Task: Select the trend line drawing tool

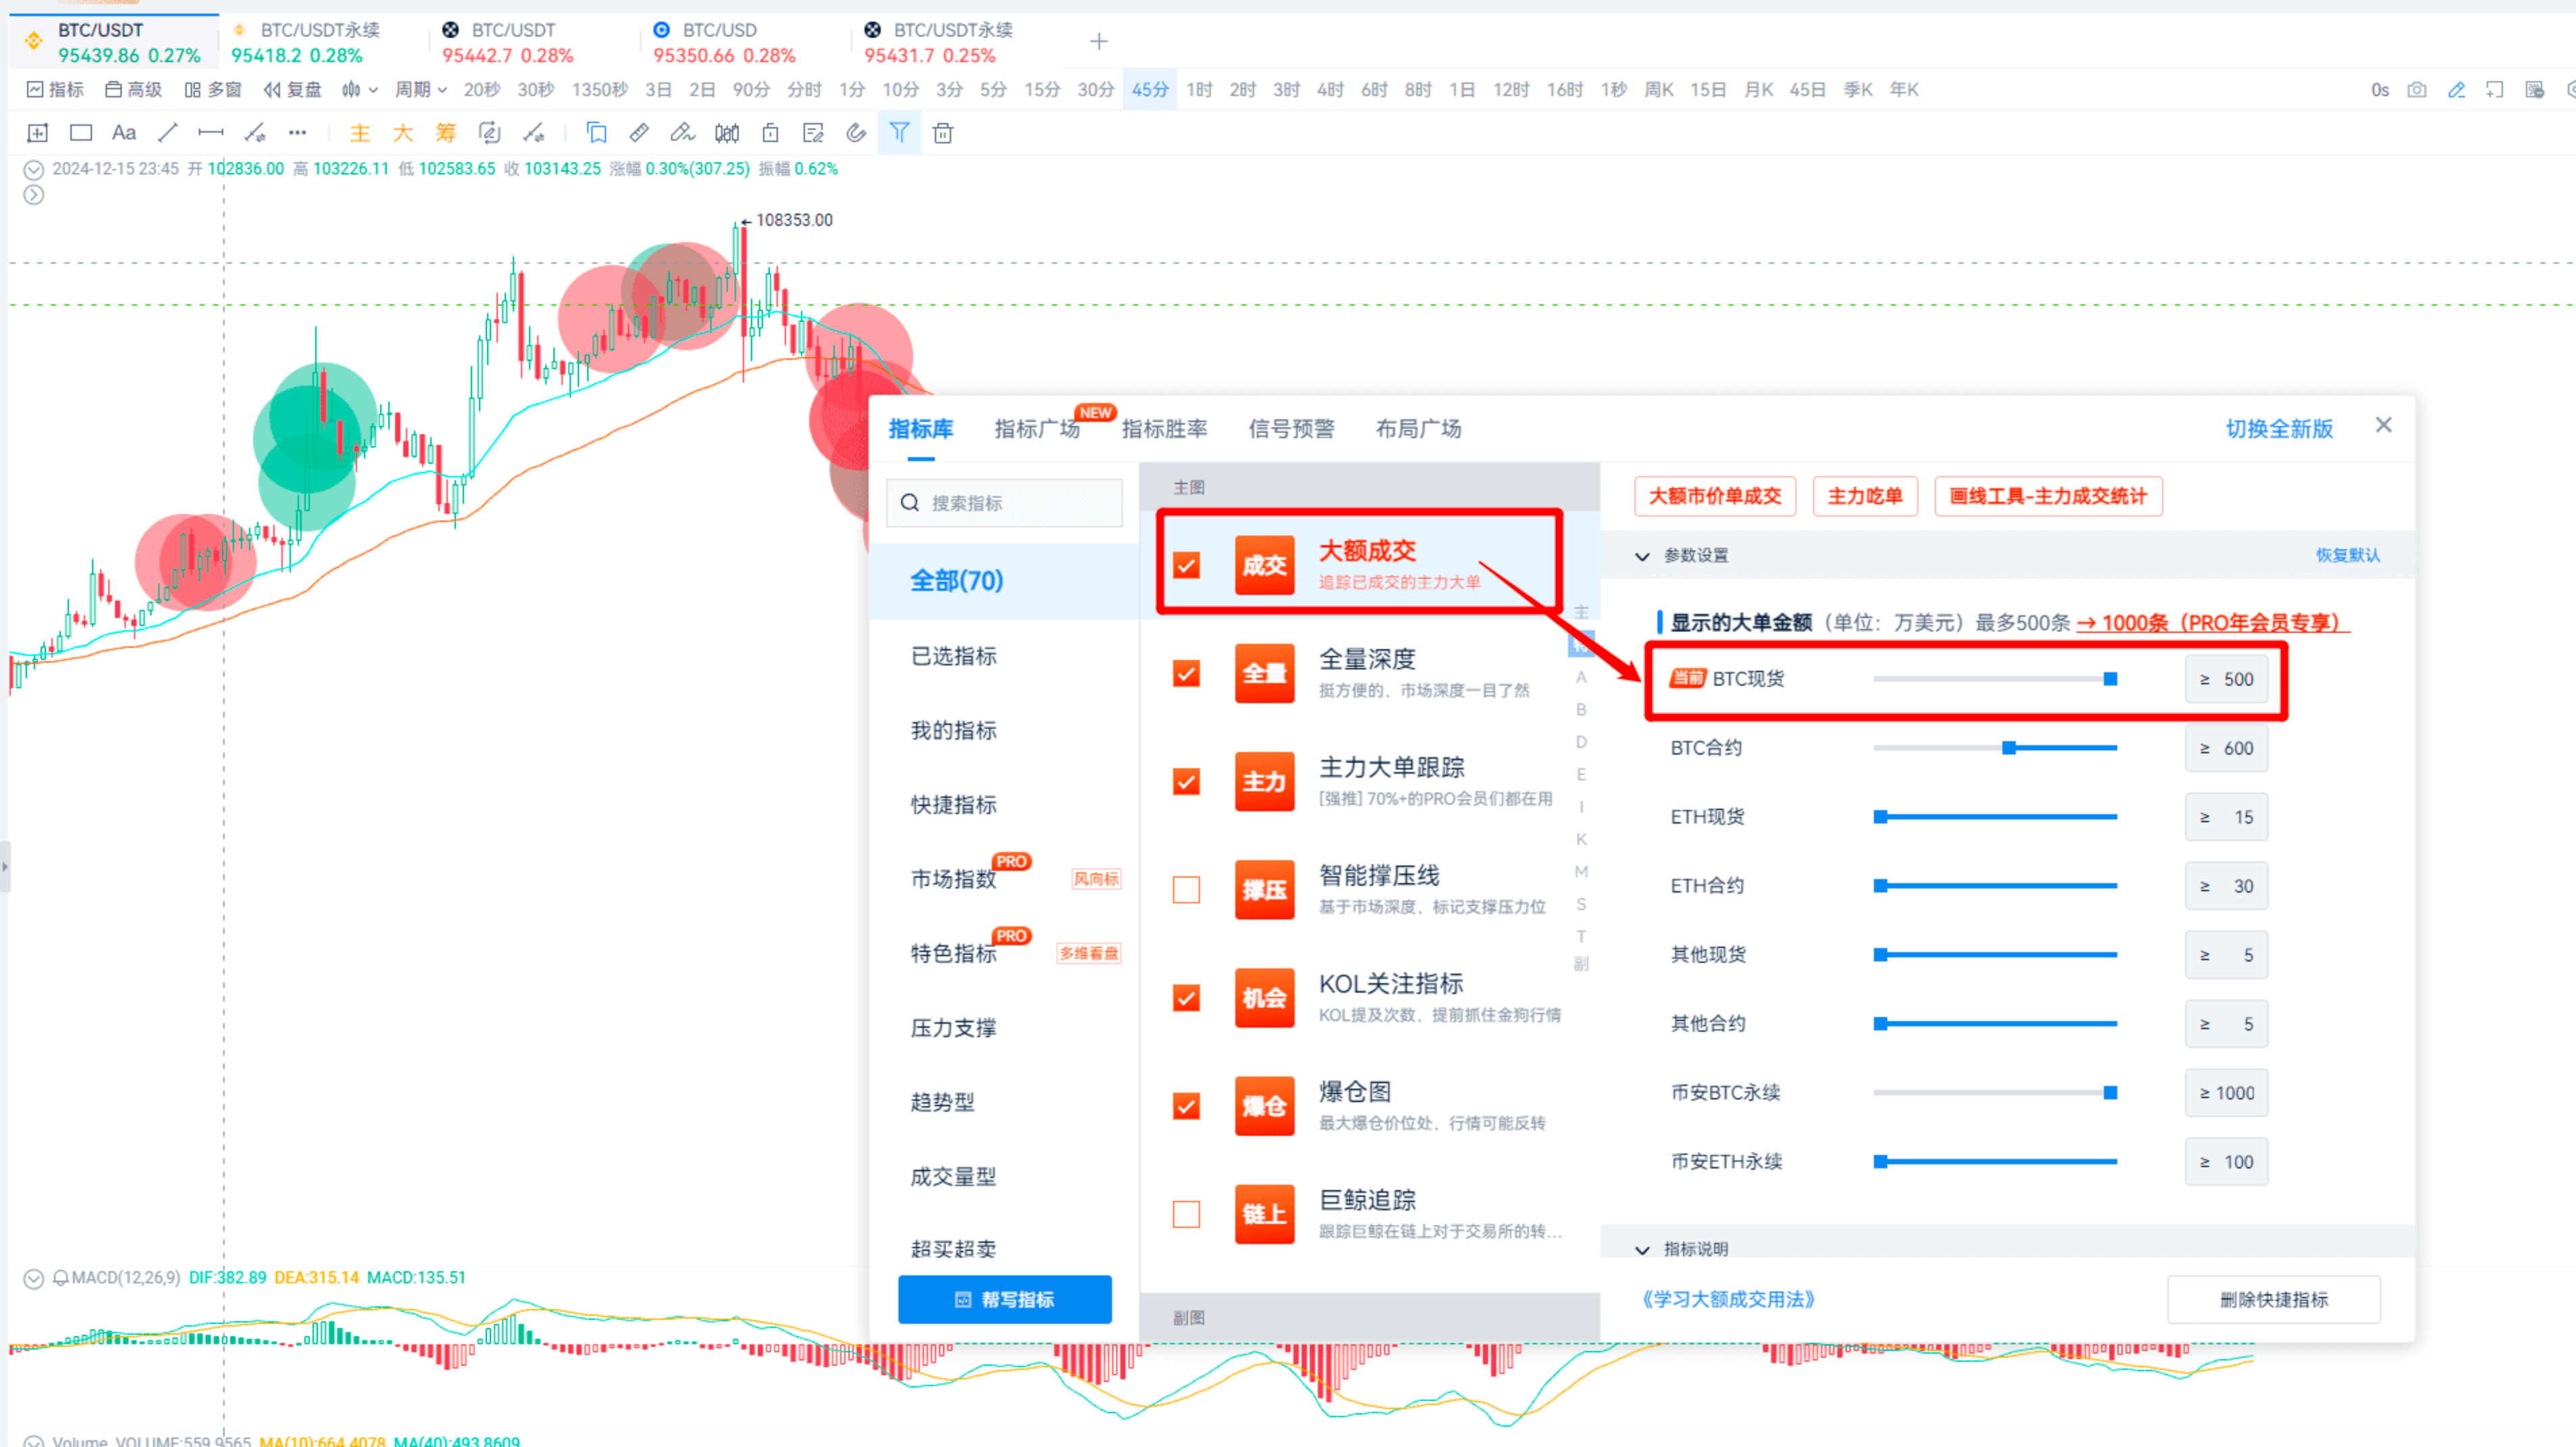Action: [x=167, y=133]
